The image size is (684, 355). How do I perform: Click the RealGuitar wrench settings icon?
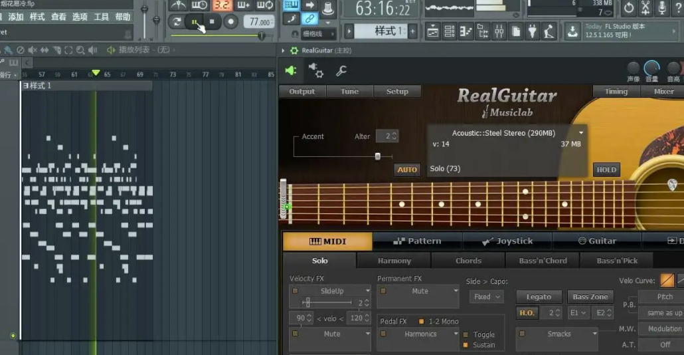pos(341,70)
